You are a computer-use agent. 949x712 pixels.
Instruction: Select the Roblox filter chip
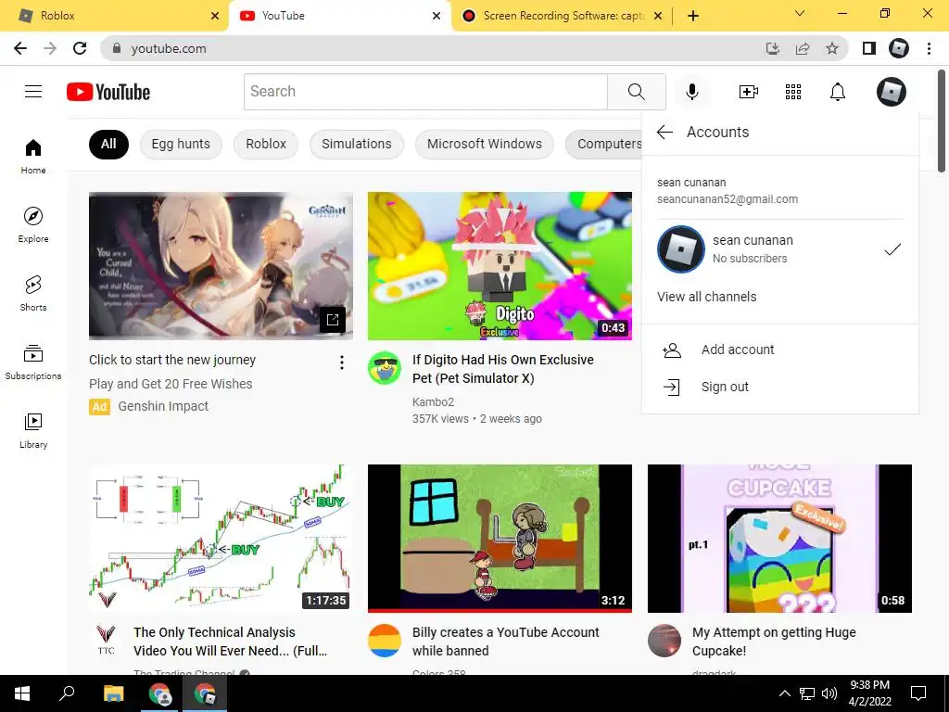pos(266,144)
